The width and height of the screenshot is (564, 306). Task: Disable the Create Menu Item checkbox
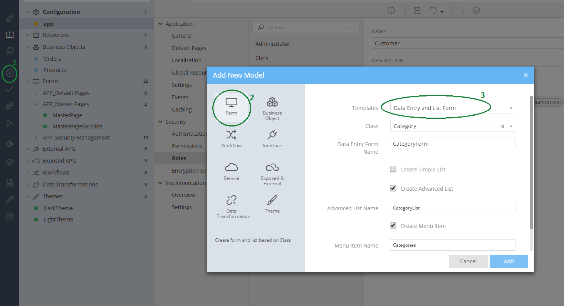click(x=393, y=225)
